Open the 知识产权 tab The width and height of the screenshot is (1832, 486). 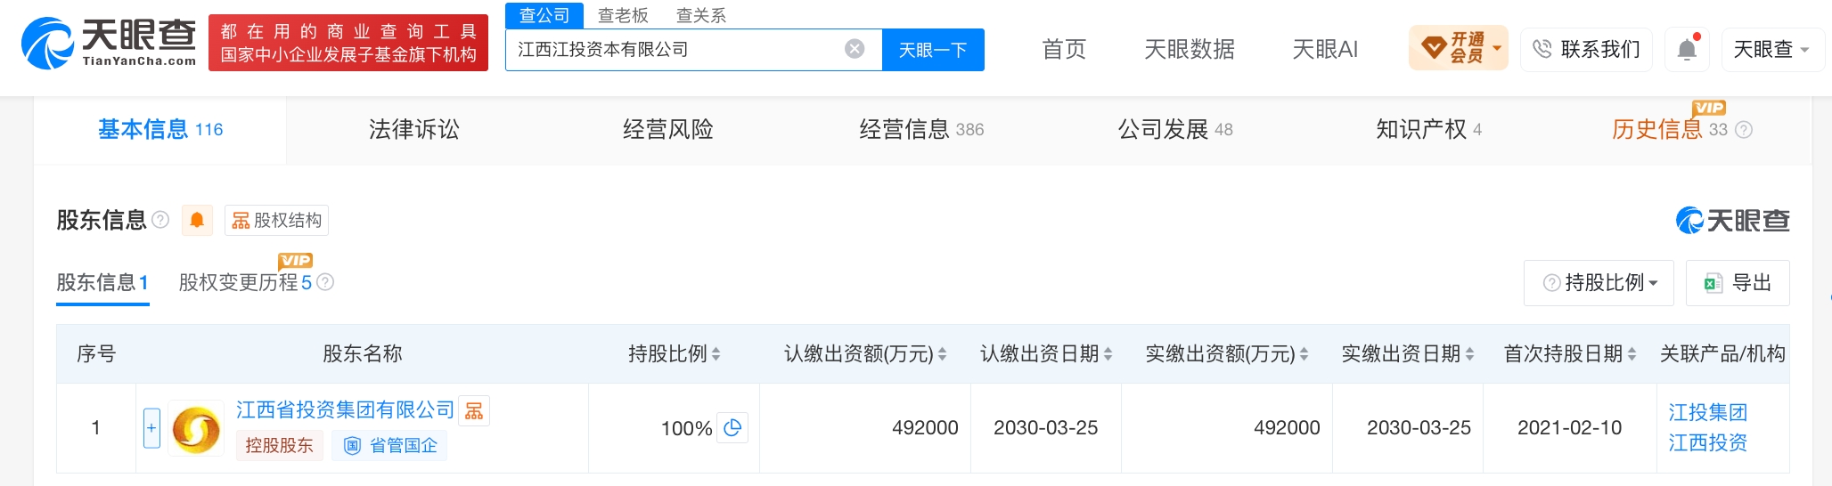(x=1428, y=130)
